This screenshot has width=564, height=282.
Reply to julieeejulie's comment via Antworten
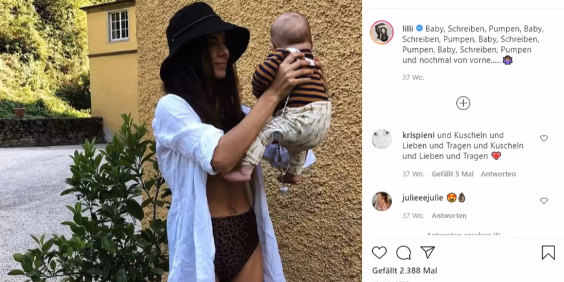coord(449,216)
